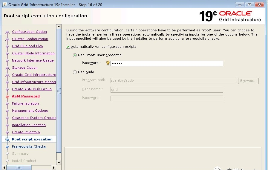Image resolution: width=268 pixels, height=170 pixels.
Task: Click the Install Product step label
Action: click(24, 161)
